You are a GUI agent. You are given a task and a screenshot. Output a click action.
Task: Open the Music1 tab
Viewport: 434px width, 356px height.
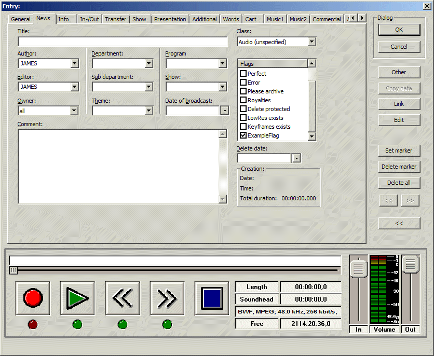[275, 19]
